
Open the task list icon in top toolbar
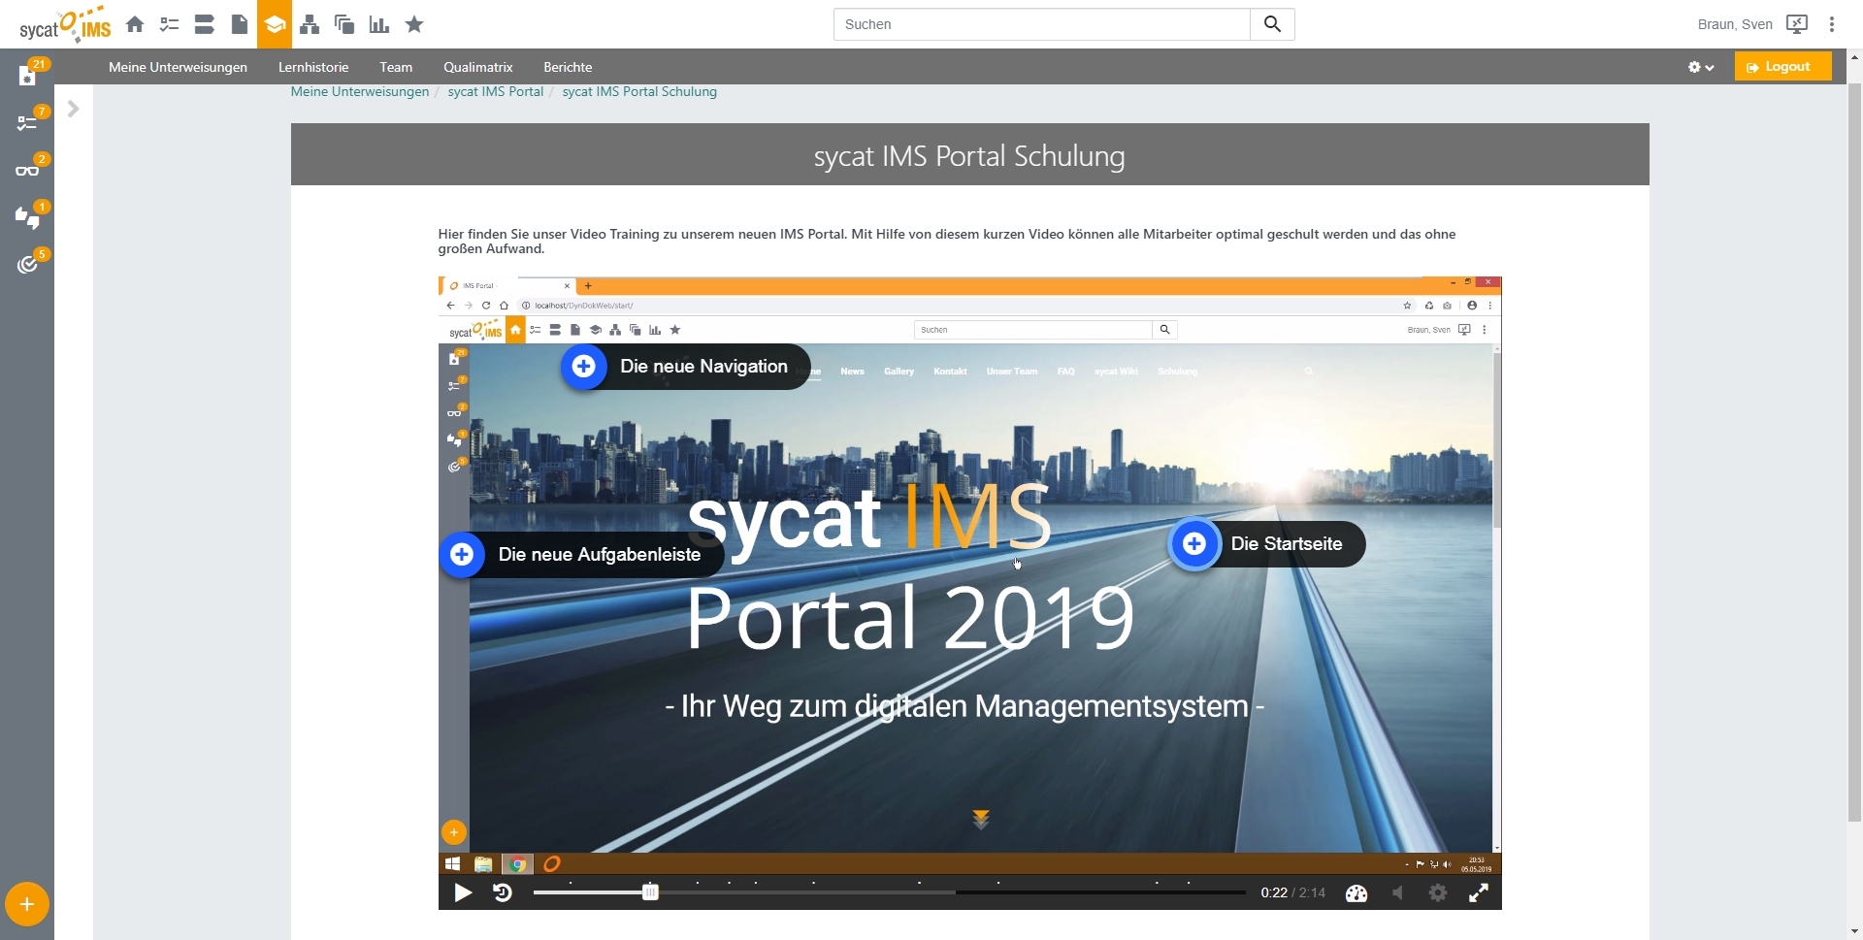pyautogui.click(x=170, y=24)
